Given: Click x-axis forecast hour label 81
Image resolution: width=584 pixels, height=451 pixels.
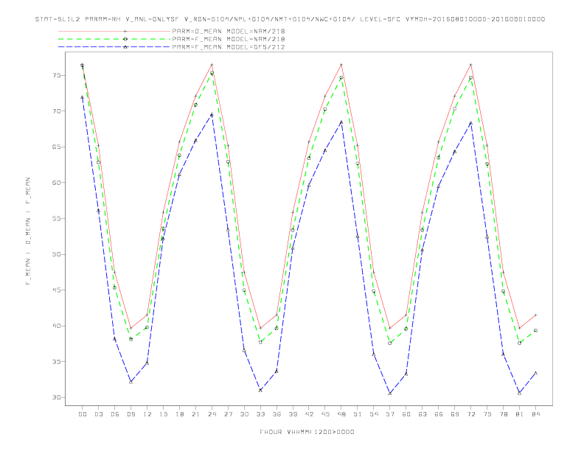Looking at the screenshot, I should [519, 414].
